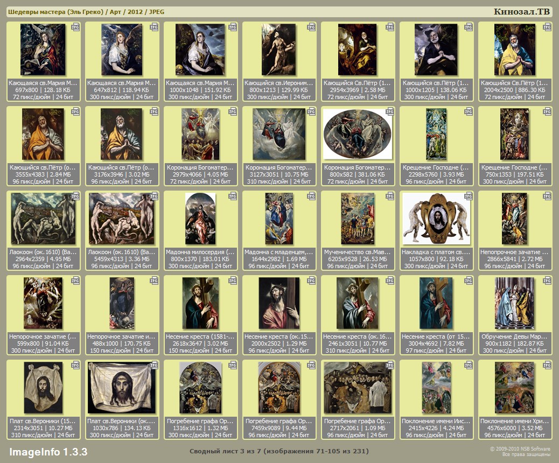Click the JPG badge on the 2964x2359 card
The image size is (559, 463).
coord(75,196)
